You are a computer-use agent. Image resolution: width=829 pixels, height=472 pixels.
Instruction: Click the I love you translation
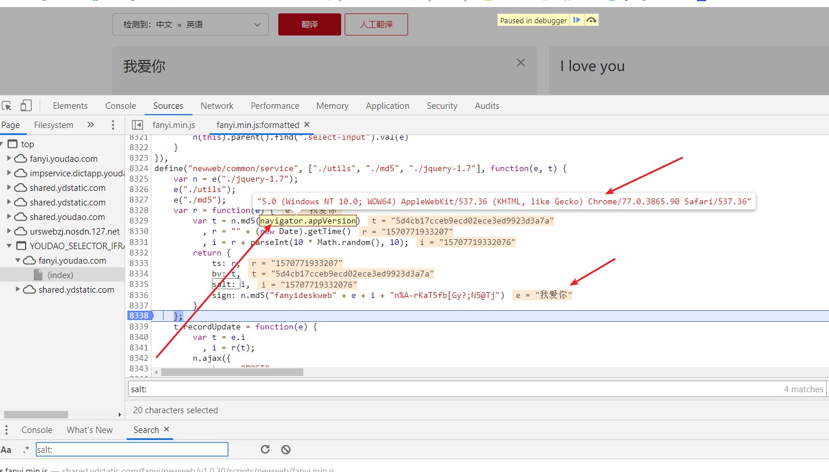pos(592,66)
